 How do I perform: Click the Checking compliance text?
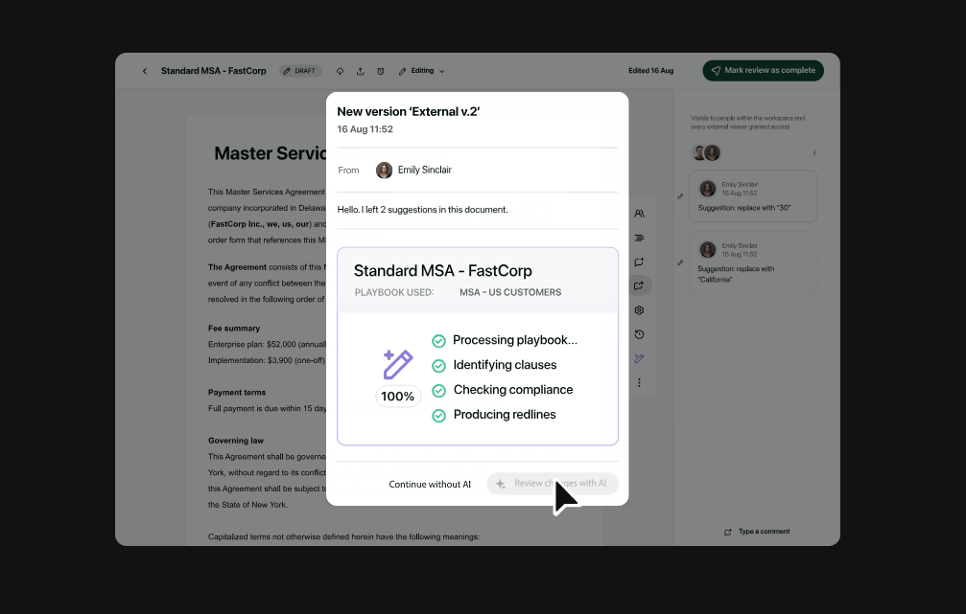coord(513,390)
